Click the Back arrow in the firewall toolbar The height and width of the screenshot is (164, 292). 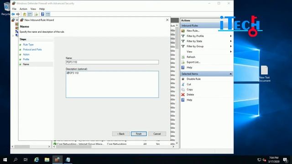13,14
